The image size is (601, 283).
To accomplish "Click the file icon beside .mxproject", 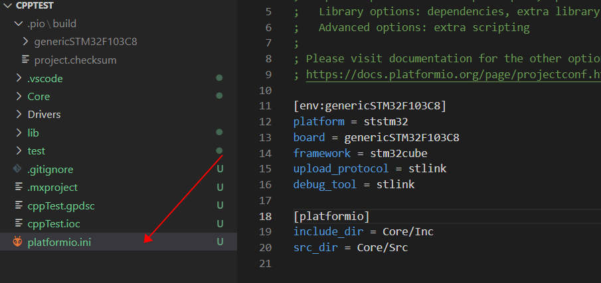I will (x=19, y=187).
